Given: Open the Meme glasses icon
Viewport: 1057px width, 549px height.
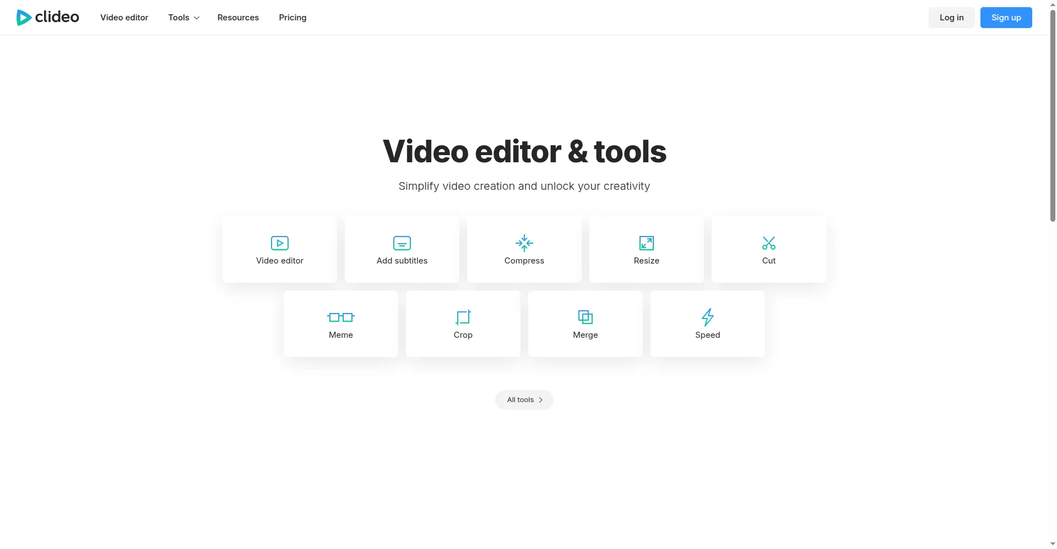Looking at the screenshot, I should point(341,317).
